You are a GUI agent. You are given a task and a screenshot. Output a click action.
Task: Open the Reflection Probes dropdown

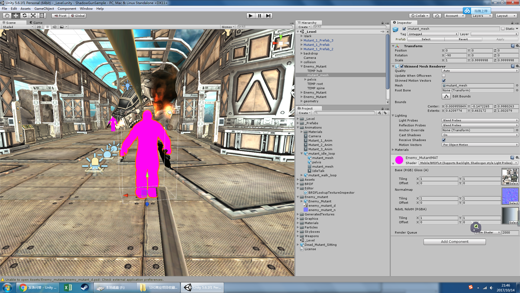[480, 125]
